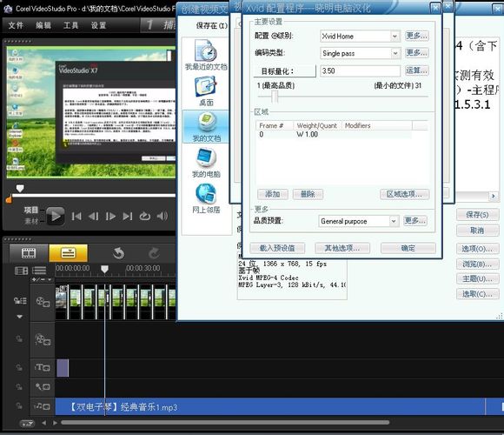The height and width of the screenshot is (435, 504).
Task: Open 我的电脑 in the save dialog sidebar
Action: [206, 163]
